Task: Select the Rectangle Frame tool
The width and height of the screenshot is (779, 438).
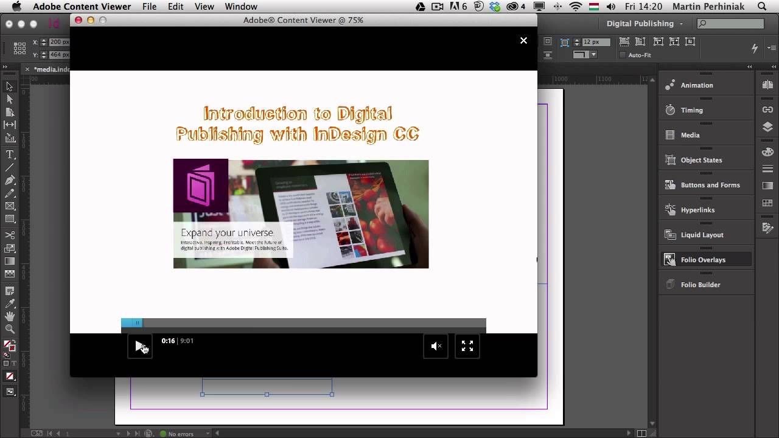Action: [10, 206]
